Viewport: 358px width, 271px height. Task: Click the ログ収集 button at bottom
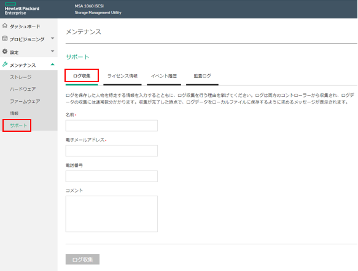[82, 259]
